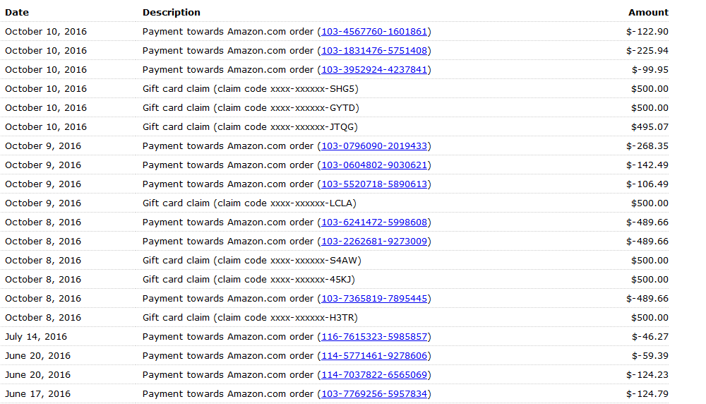View order 114-7037822-6565069 details
Screen dimensions: 706x404
click(374, 375)
